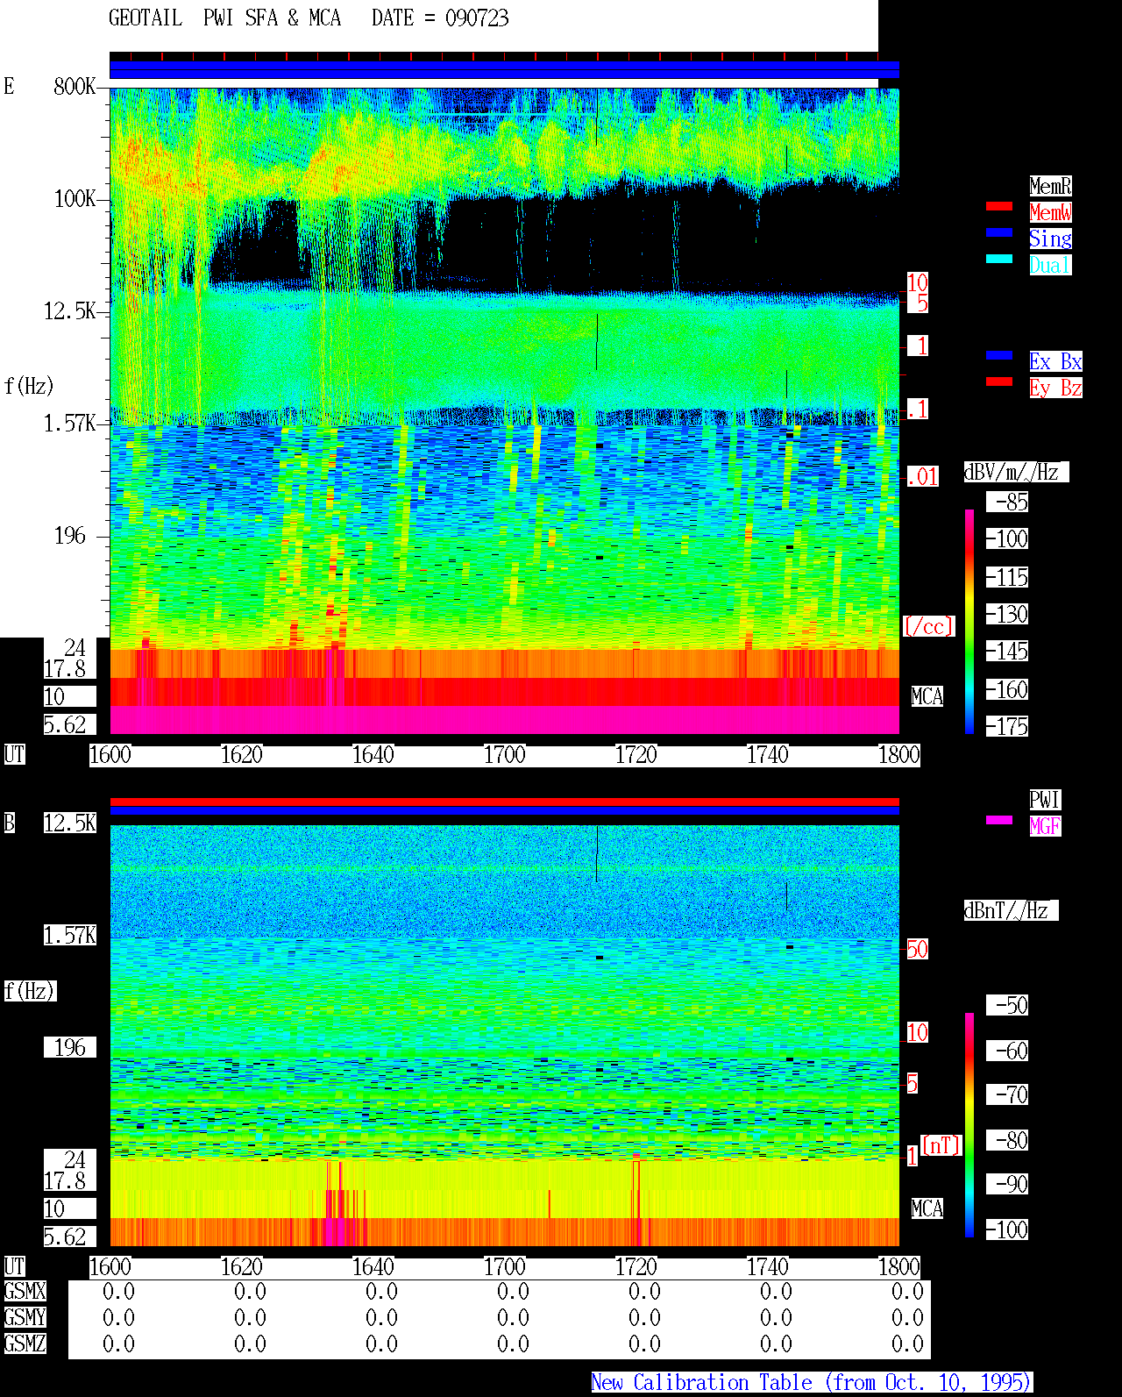The width and height of the screenshot is (1122, 1397).
Task: Click the '[nT]' field unit label
Action: (x=941, y=1145)
